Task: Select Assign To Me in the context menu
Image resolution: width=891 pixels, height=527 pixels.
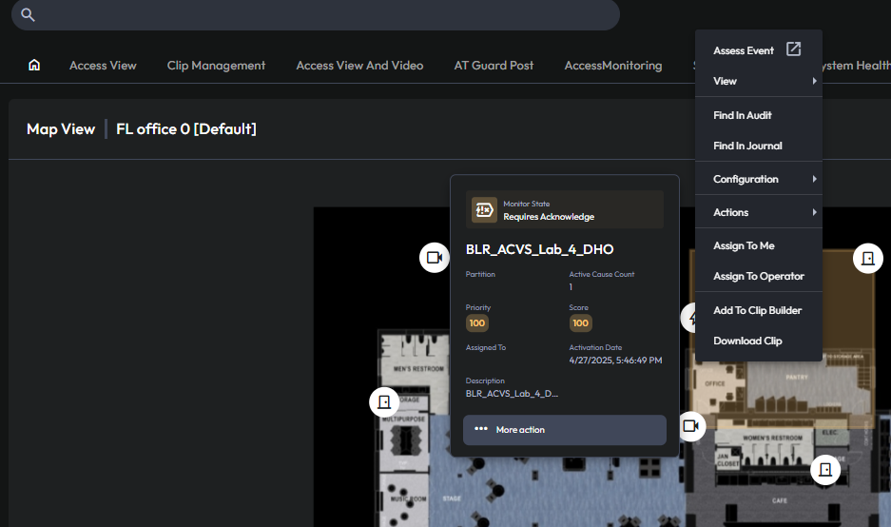Action: pos(744,245)
